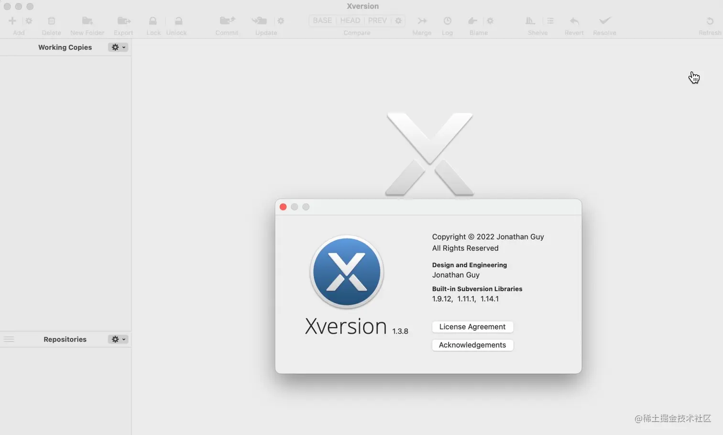Screen dimensions: 723x435
Task: Create a New Folder from the toolbar
Action: [x=87, y=21]
